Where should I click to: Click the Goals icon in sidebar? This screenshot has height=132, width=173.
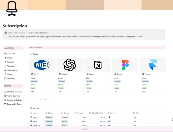(x=5, y=74)
